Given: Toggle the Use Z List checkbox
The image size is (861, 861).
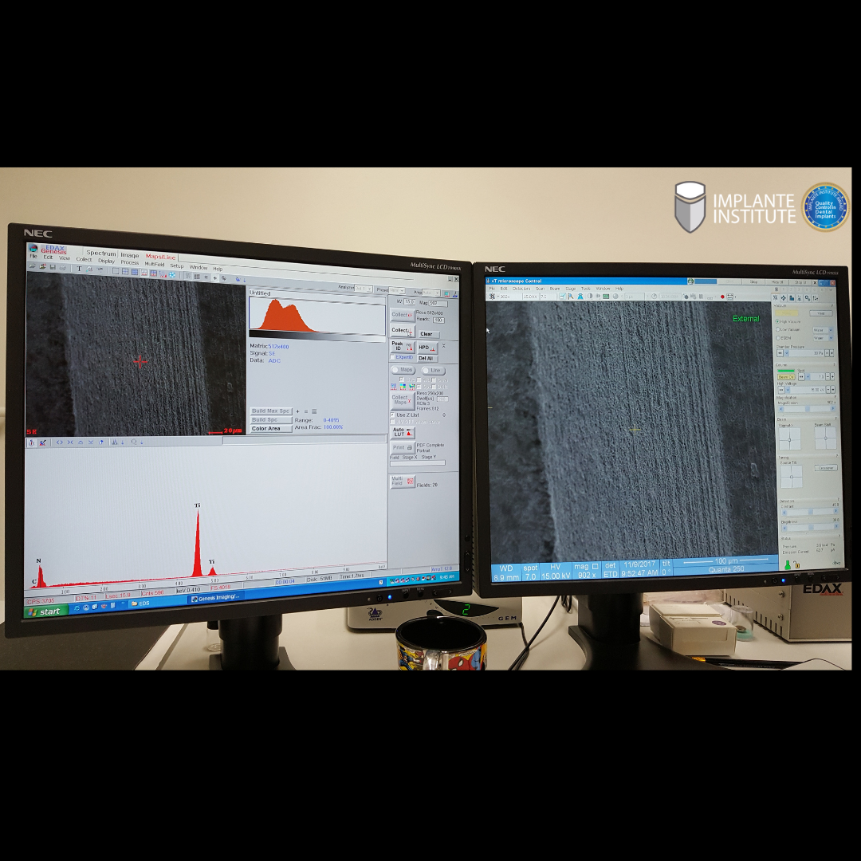Looking at the screenshot, I should pyautogui.click(x=393, y=415).
